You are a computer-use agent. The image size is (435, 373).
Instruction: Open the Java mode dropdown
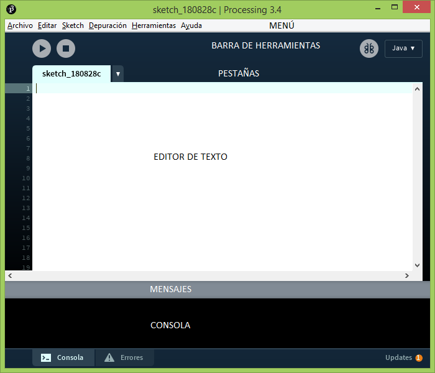pyautogui.click(x=403, y=48)
